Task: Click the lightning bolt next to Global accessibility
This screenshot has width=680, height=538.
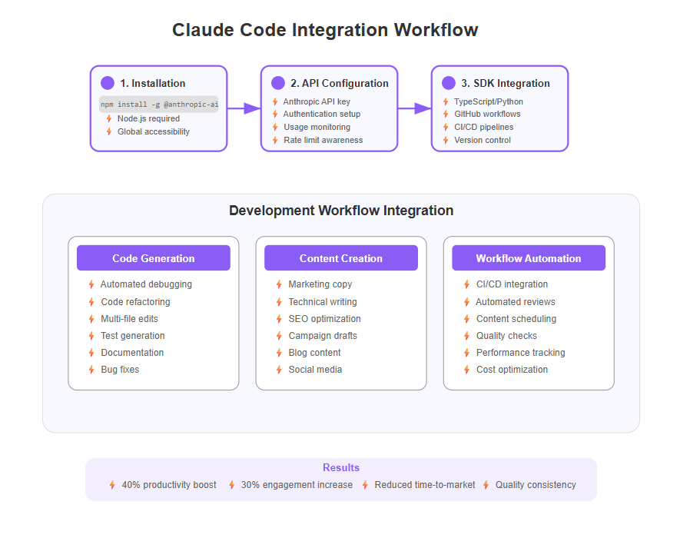Action: 109,131
